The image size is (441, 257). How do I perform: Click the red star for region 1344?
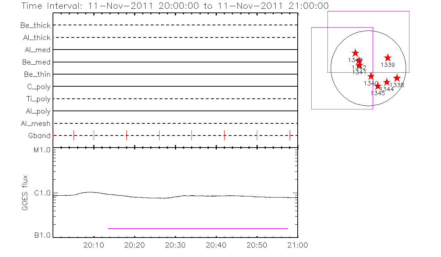pyautogui.click(x=387, y=82)
